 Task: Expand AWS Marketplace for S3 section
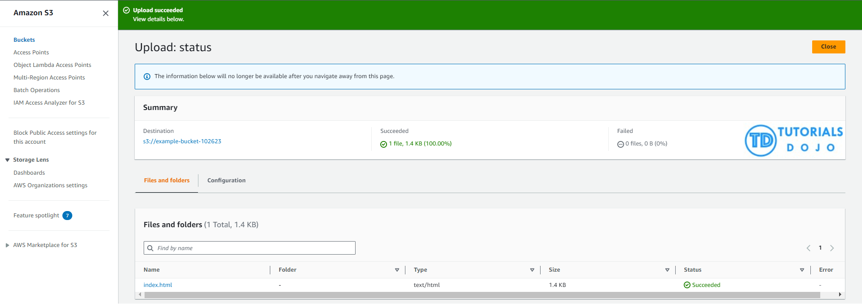7,245
